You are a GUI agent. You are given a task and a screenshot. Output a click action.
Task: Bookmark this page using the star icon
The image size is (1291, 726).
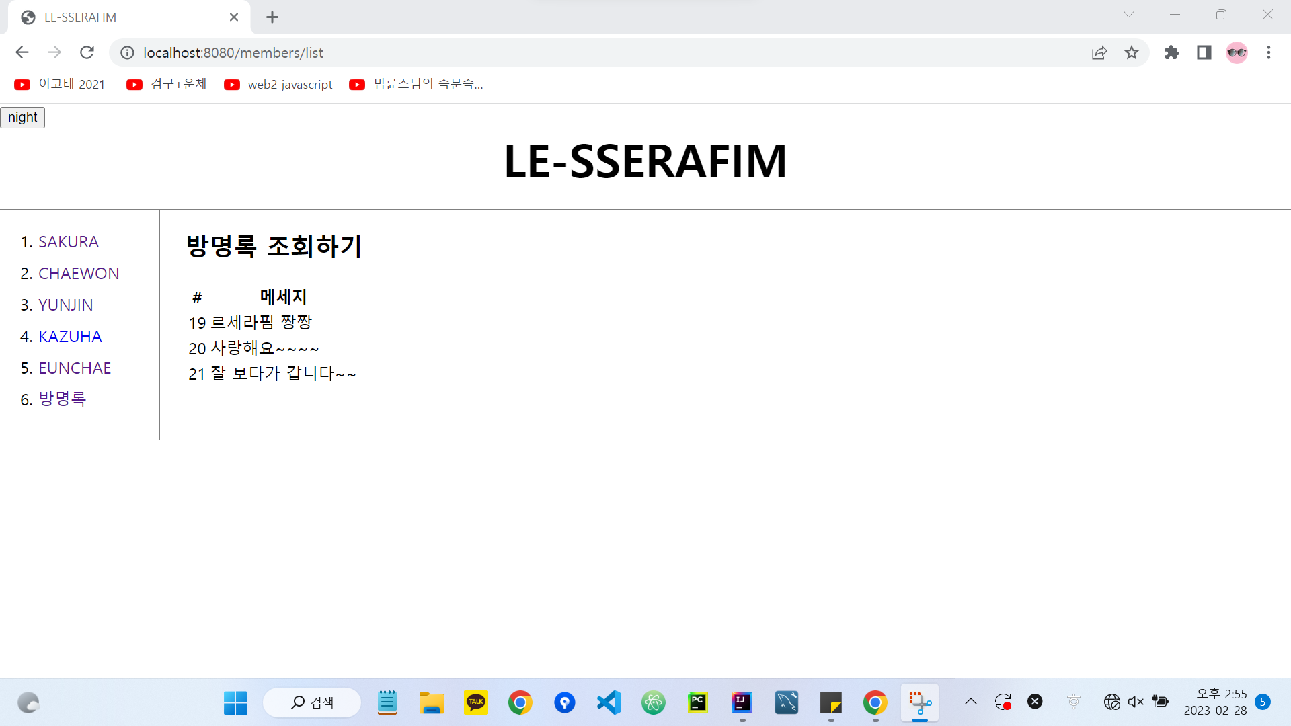point(1132,52)
